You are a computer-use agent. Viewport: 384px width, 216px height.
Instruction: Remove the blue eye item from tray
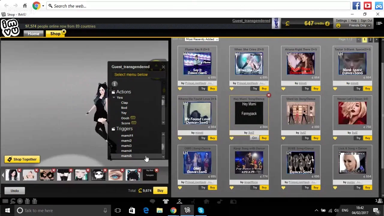coord(122,170)
